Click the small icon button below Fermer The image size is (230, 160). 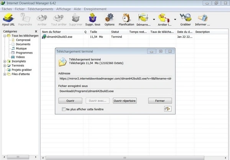point(167,109)
